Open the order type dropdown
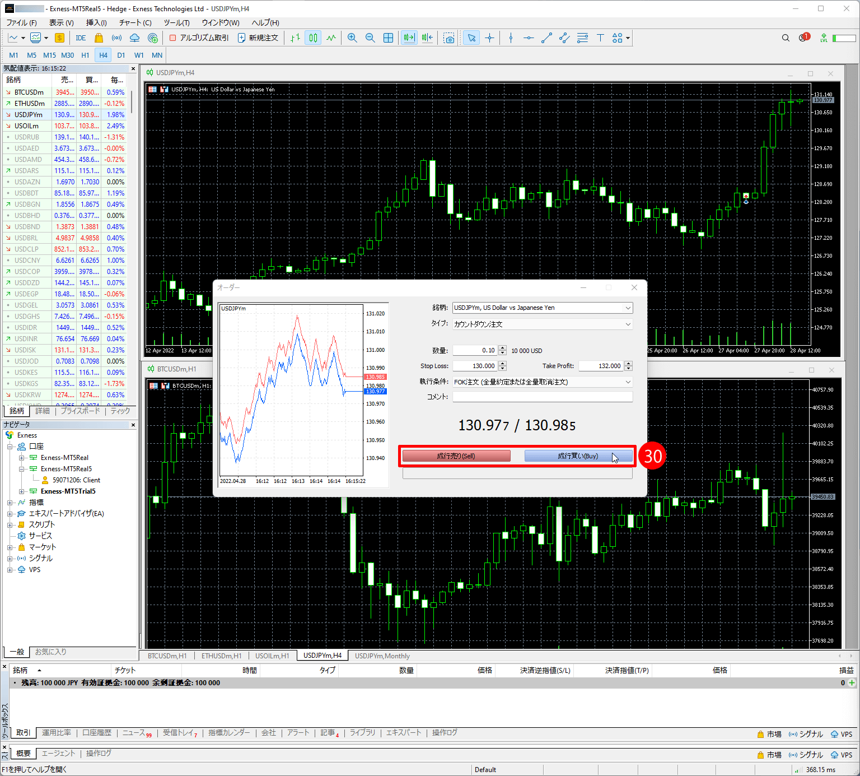Viewport: 860px width, 776px height. (x=542, y=324)
